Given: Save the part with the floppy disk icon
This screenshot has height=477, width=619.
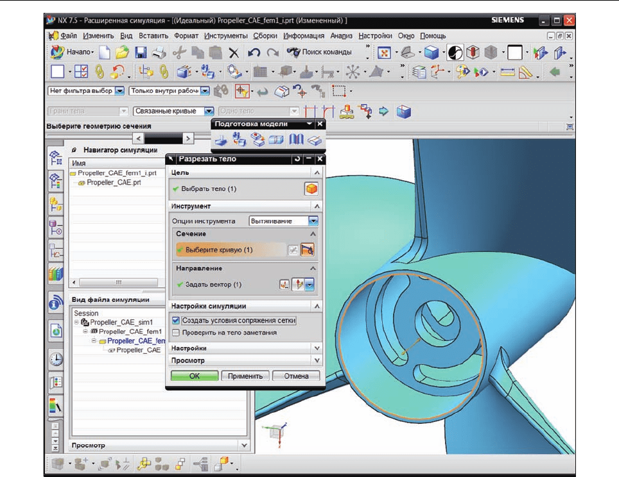Looking at the screenshot, I should pyautogui.click(x=141, y=52).
